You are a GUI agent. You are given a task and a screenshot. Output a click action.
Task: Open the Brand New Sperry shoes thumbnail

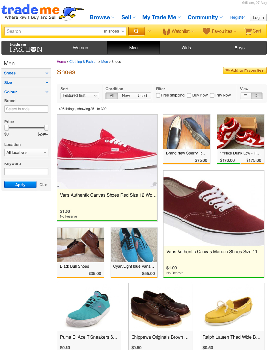coord(187,132)
